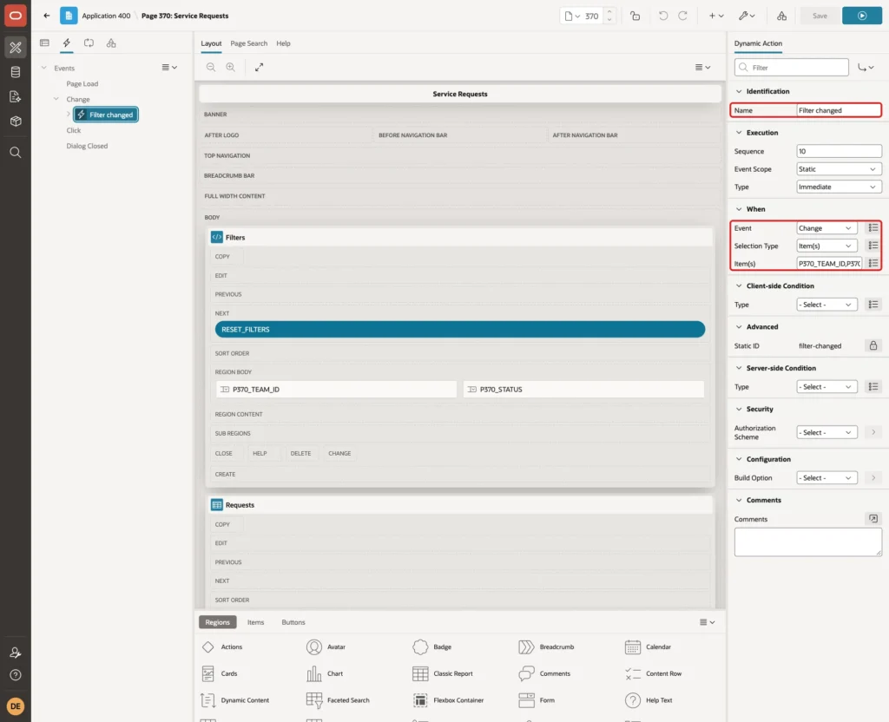Open the Comments code editor icon
889x722 pixels.
[x=873, y=519]
